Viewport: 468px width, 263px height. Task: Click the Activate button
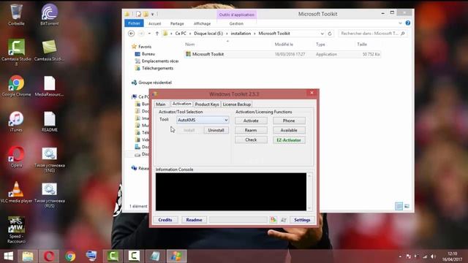(251, 121)
